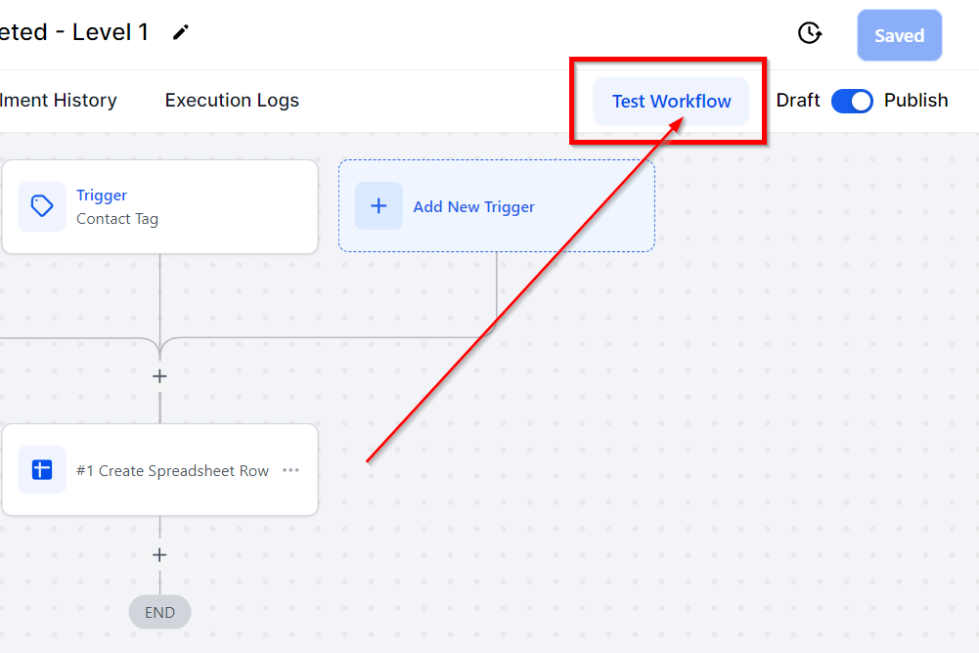Viewport: 979px width, 653px height.
Task: Open the three-dots menu on Spreadsheet Row action
Action: pos(290,470)
